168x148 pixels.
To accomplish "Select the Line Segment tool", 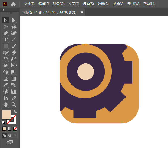I will tap(14, 40).
